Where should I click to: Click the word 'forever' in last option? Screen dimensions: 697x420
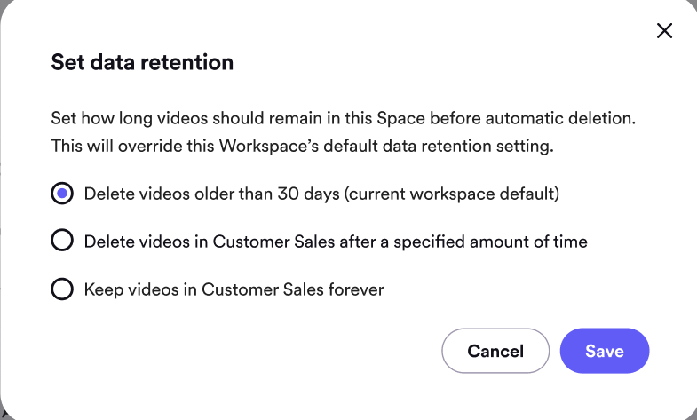[356, 289]
